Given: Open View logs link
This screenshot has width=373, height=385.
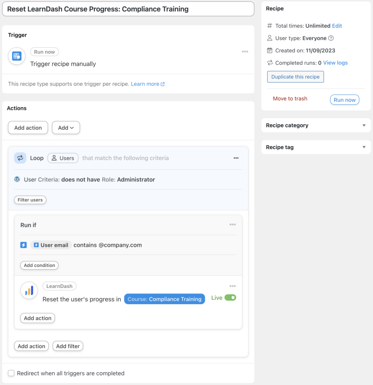Looking at the screenshot, I should click(335, 63).
